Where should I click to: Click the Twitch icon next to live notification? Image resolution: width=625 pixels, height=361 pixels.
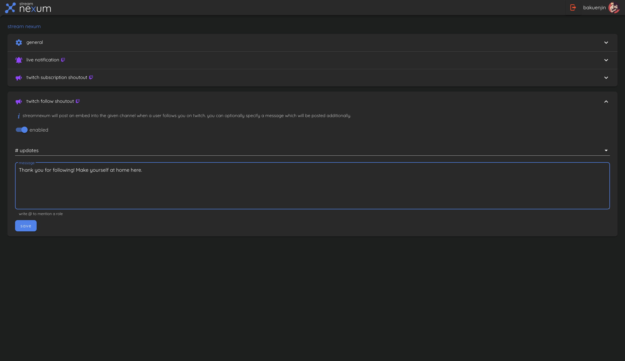[63, 60]
